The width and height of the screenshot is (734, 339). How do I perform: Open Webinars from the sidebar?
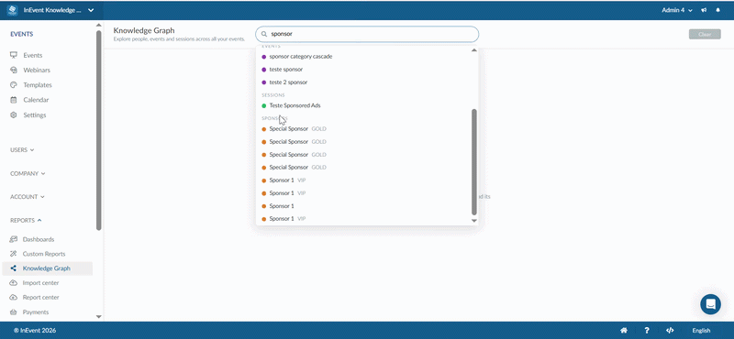(37, 71)
